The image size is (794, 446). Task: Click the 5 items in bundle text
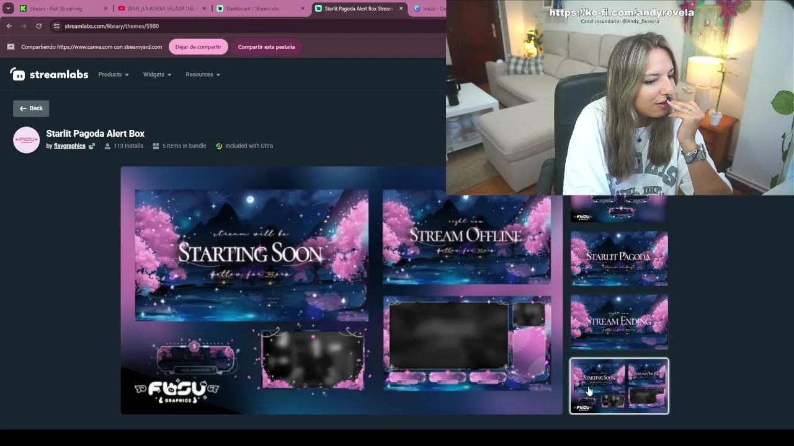[x=184, y=146]
